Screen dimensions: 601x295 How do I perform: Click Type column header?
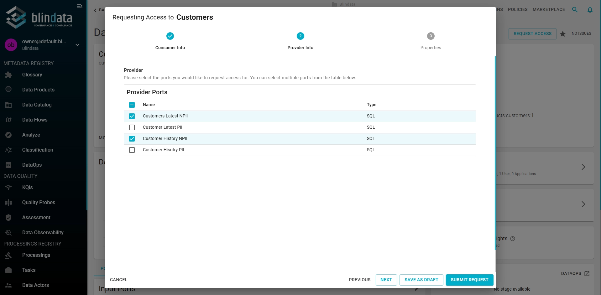click(x=372, y=105)
